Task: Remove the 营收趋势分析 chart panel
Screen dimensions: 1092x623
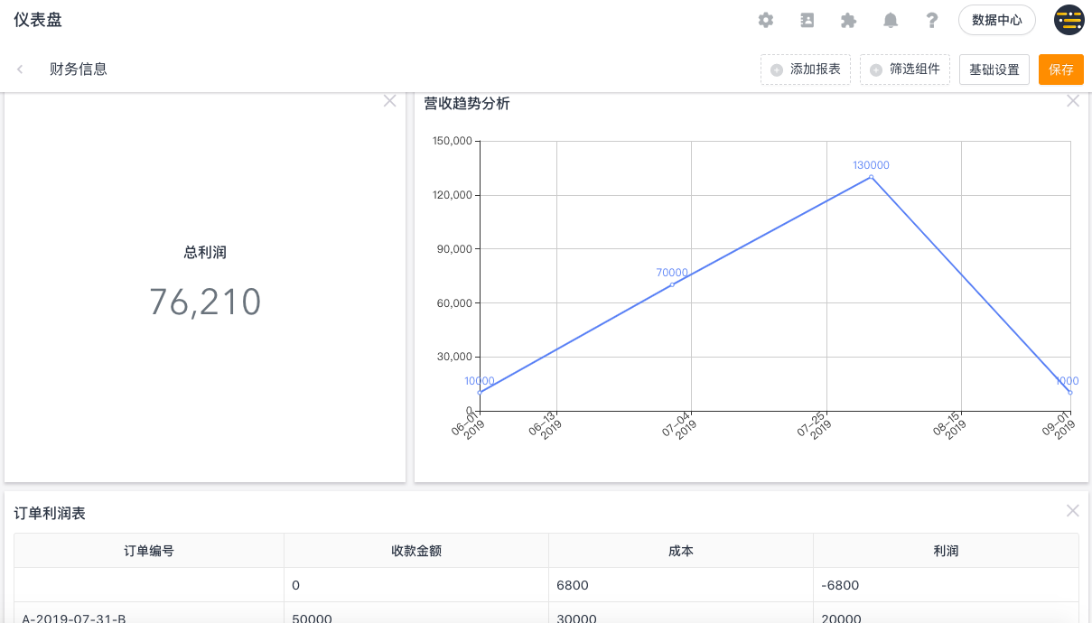Action: click(1073, 101)
